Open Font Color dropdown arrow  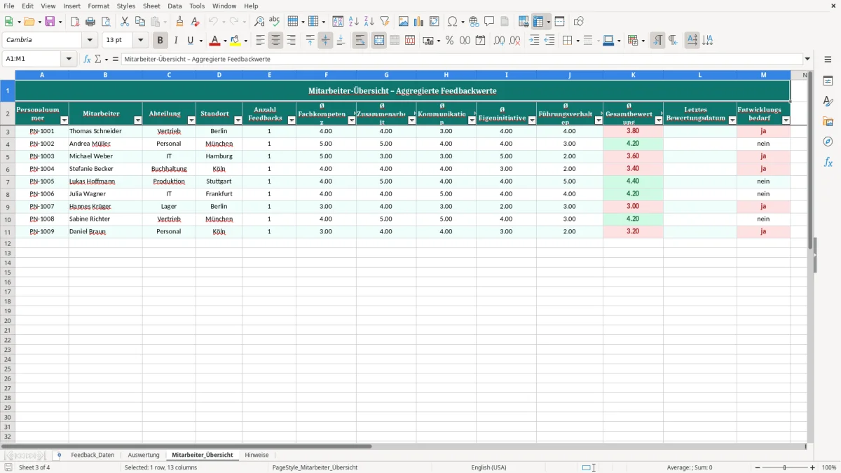point(224,41)
